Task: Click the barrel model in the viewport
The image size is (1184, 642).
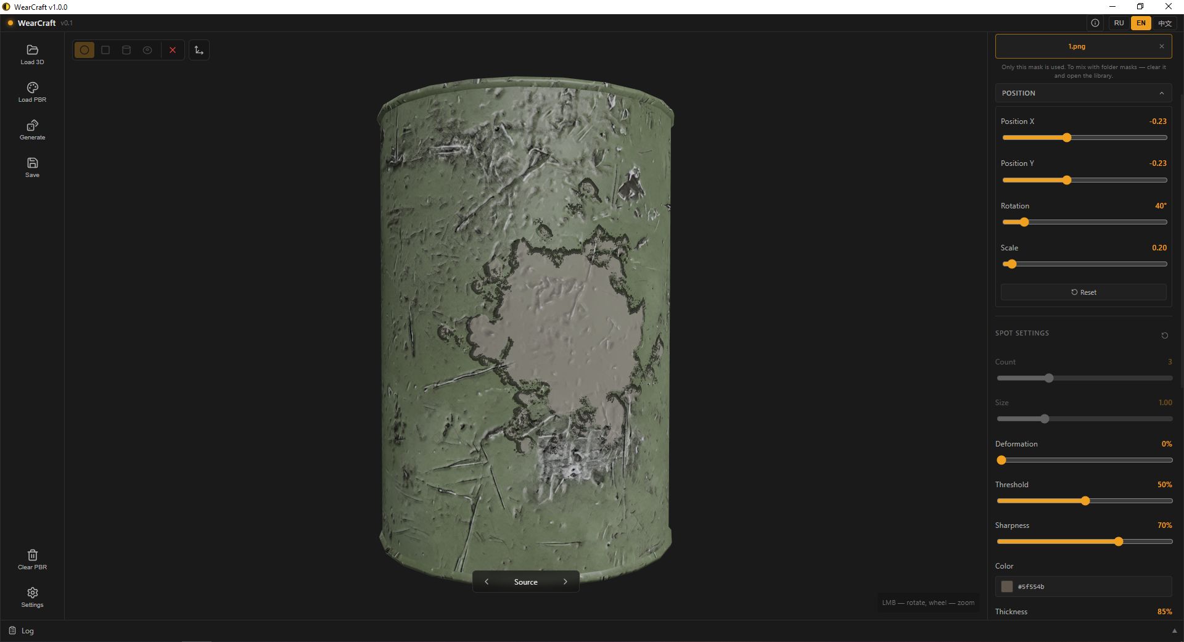Action: click(x=525, y=330)
